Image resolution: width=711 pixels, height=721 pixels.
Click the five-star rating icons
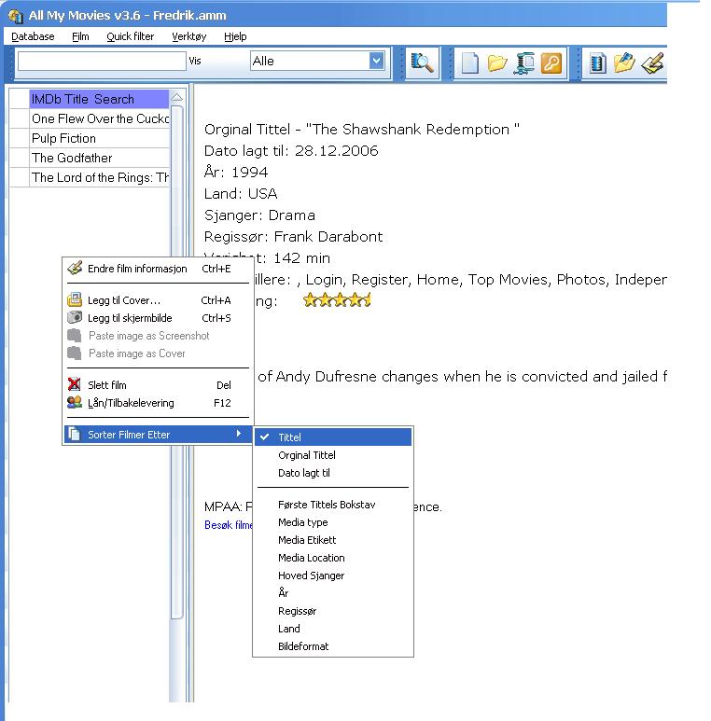click(x=337, y=300)
